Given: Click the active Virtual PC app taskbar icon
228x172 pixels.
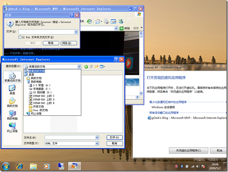Looking at the screenshot, I should click(75, 166).
